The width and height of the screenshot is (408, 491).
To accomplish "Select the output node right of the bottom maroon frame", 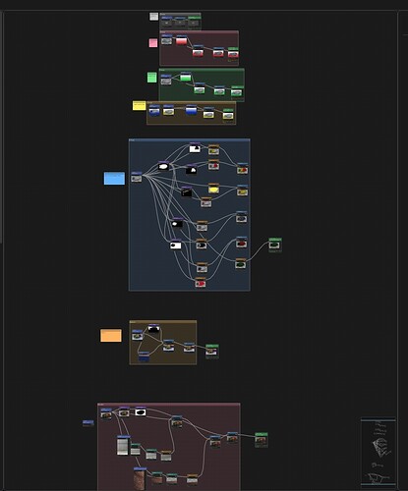I will (x=262, y=440).
